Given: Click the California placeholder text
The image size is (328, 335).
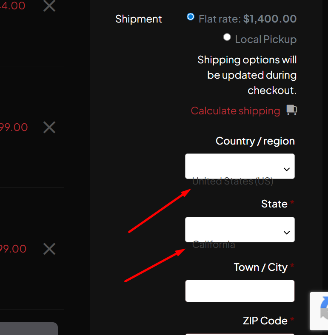Looking at the screenshot, I should pos(214,245).
